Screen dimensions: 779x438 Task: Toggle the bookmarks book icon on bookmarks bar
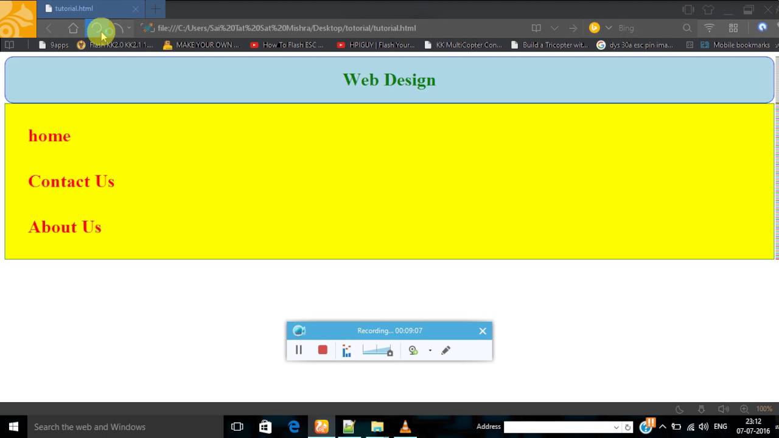pos(9,45)
